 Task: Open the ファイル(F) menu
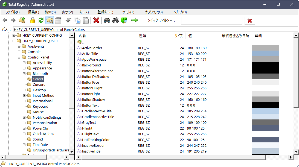(x=13, y=12)
